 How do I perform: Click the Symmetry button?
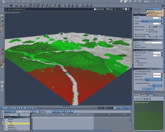pos(148,89)
